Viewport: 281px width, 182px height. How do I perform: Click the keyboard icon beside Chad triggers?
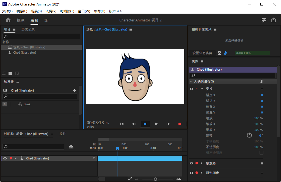pos(5,90)
